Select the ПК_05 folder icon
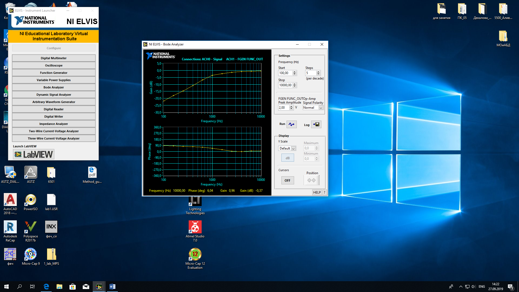Viewport: 519px width, 292px height. point(462,11)
